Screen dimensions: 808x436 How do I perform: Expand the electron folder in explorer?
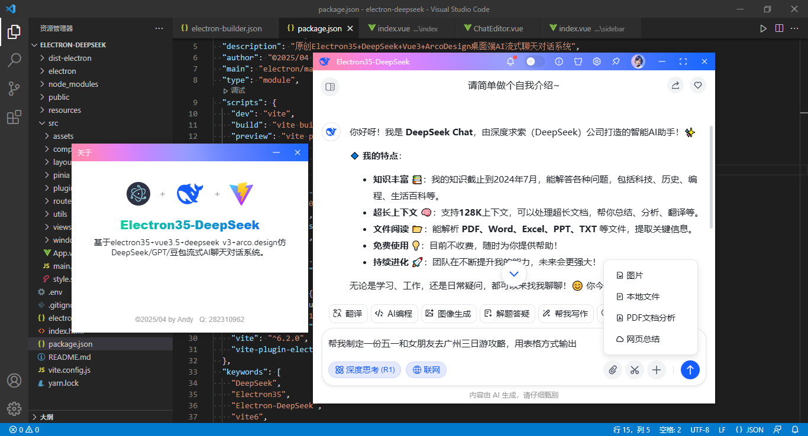101,71
